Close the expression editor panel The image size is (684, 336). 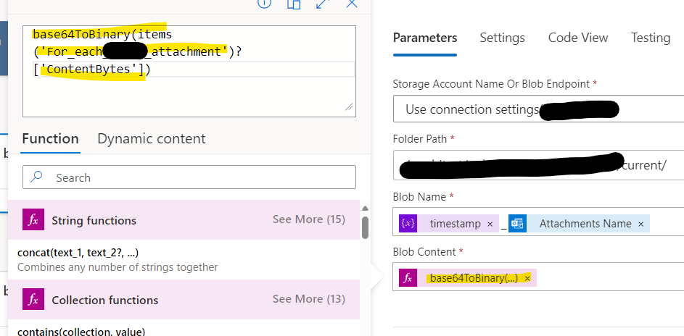coord(352,3)
